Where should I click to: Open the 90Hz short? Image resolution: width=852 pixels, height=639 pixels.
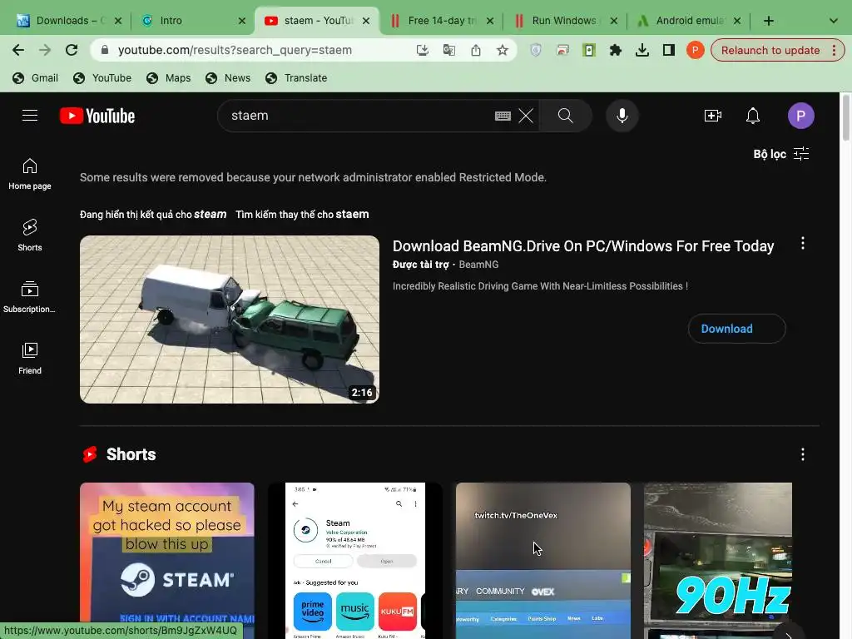pyautogui.click(x=718, y=561)
